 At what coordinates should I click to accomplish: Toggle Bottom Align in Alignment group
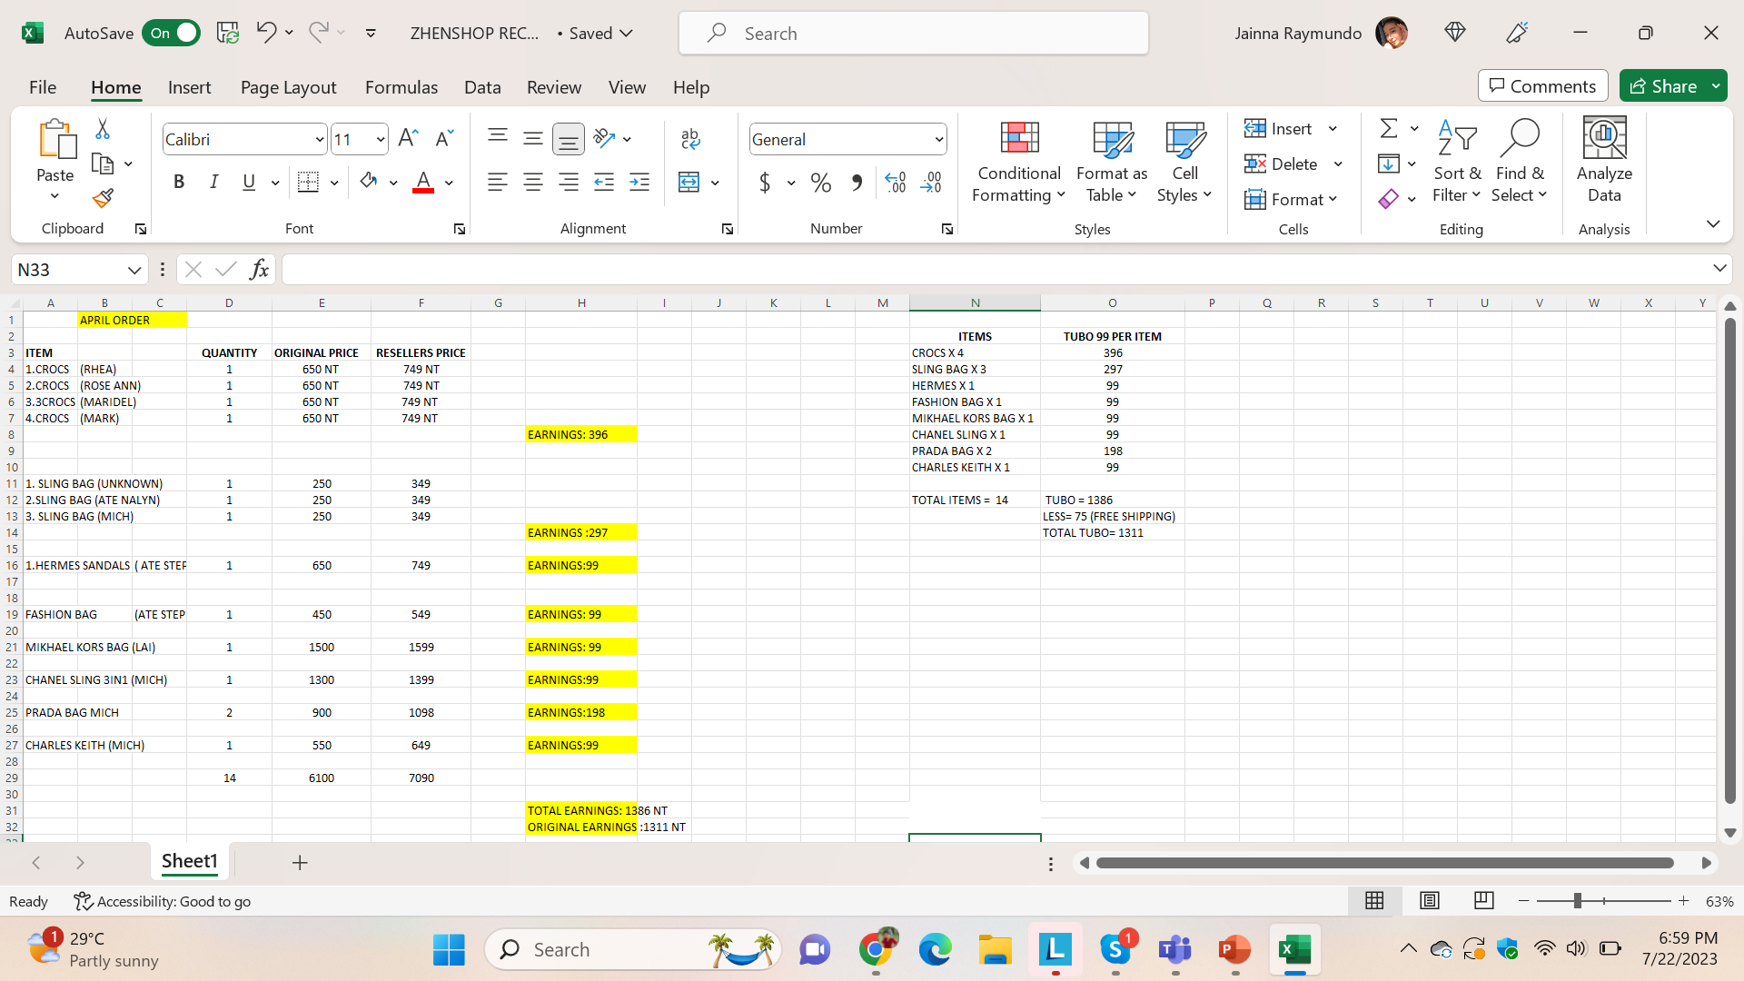click(568, 139)
